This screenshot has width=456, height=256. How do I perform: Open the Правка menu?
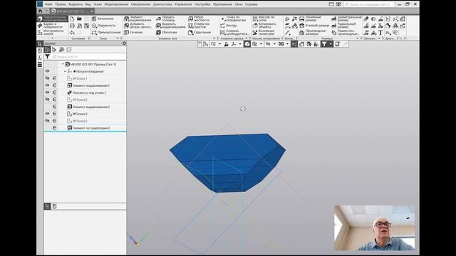point(61,4)
